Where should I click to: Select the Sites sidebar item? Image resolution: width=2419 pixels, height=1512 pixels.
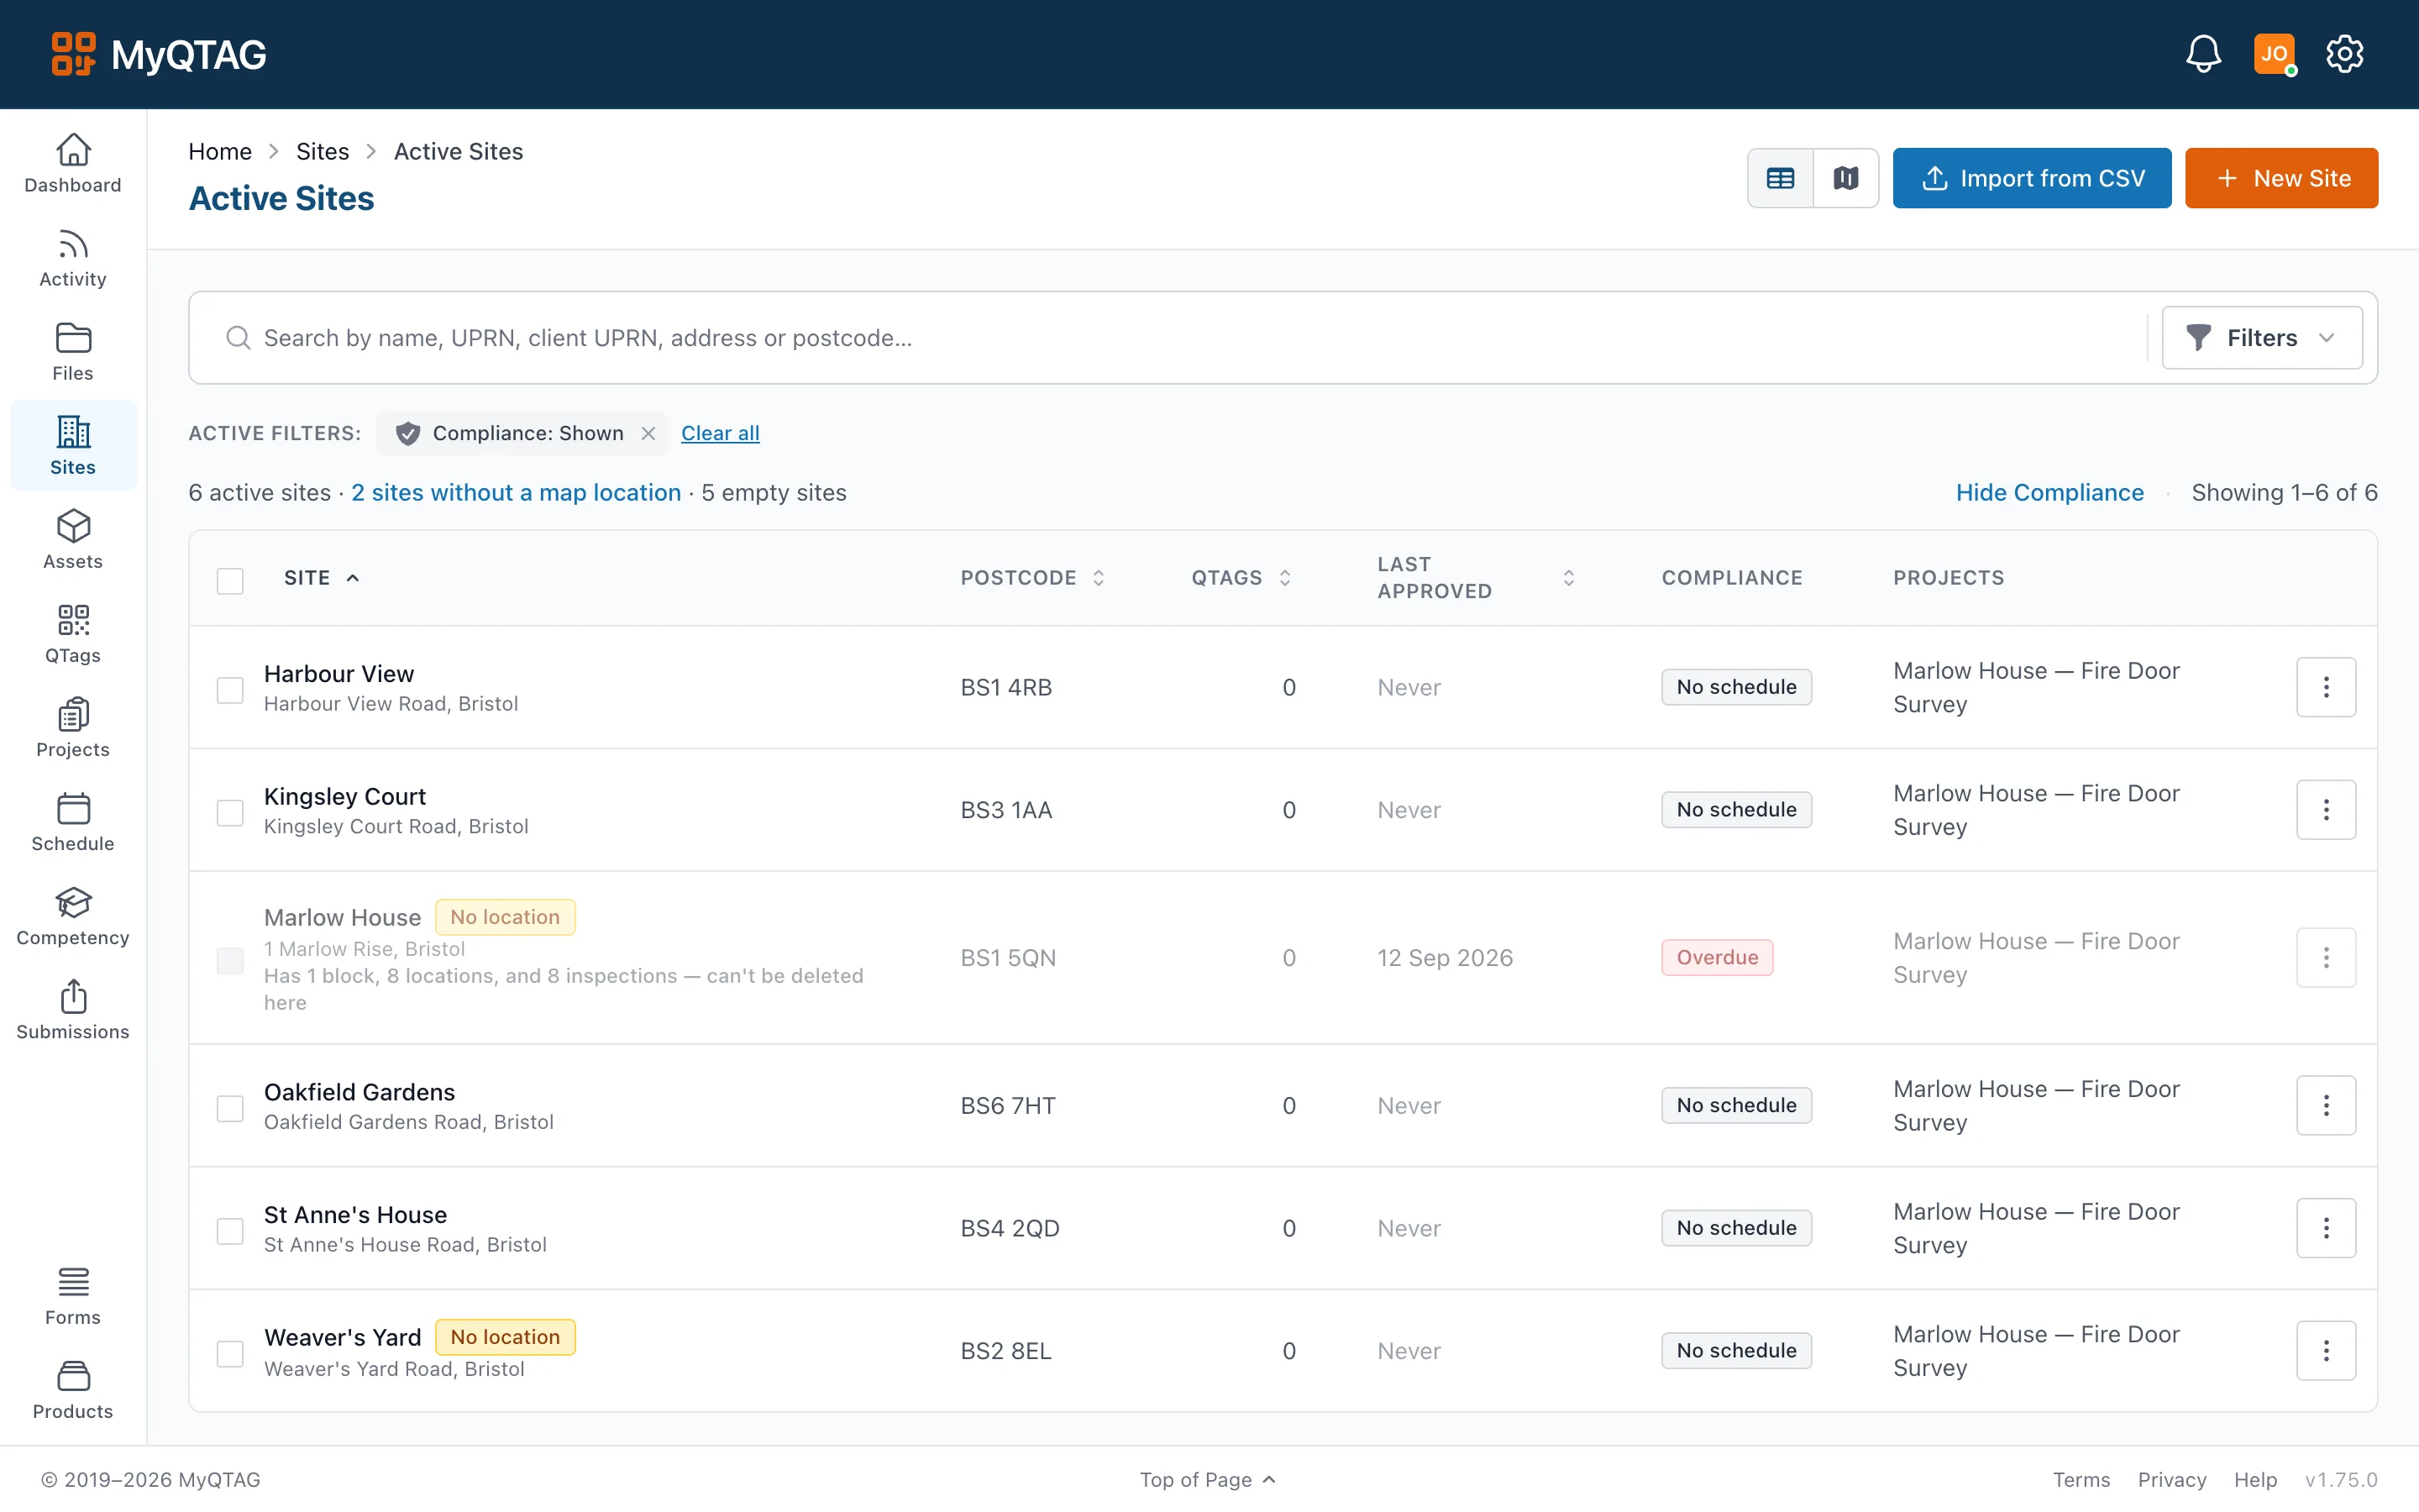tap(73, 446)
